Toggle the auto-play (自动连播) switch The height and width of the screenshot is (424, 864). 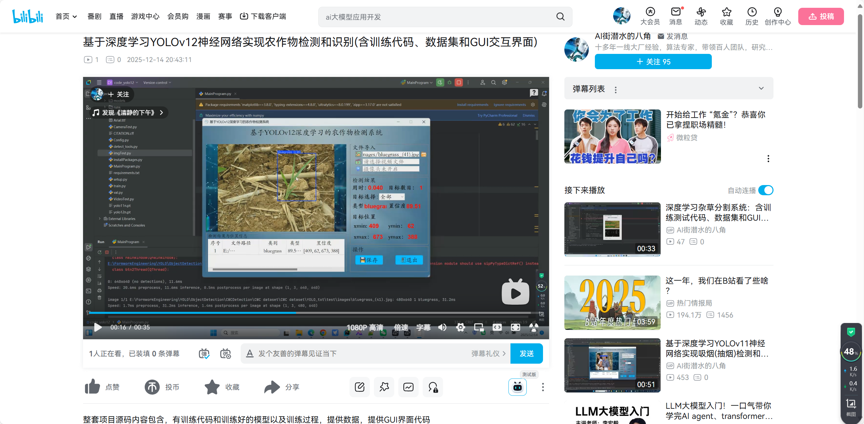tap(766, 190)
